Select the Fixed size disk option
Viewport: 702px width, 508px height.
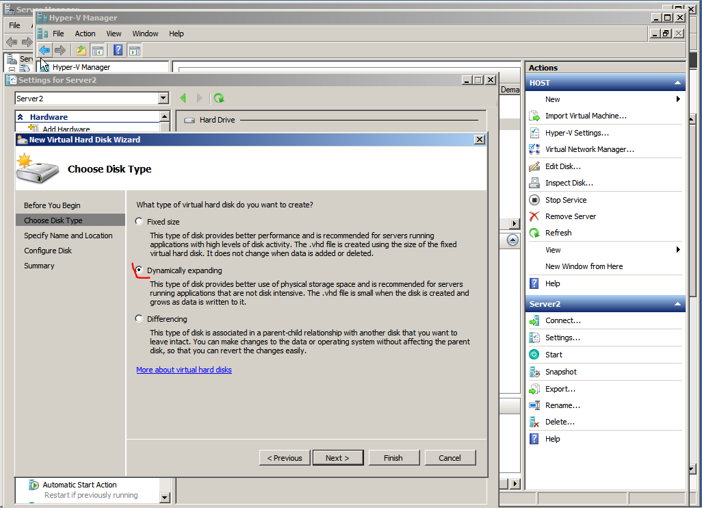(139, 221)
